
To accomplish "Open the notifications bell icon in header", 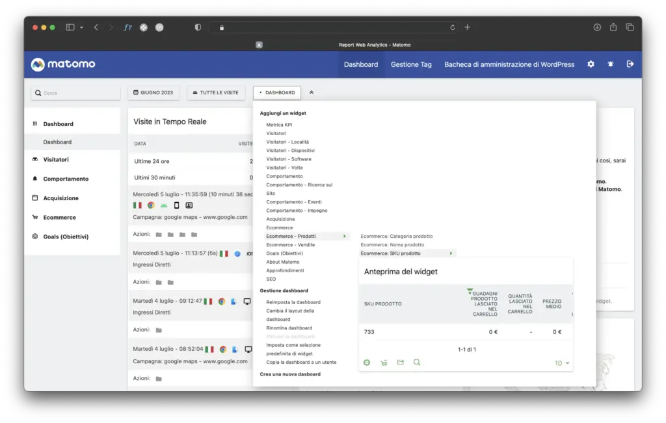I will (x=610, y=64).
